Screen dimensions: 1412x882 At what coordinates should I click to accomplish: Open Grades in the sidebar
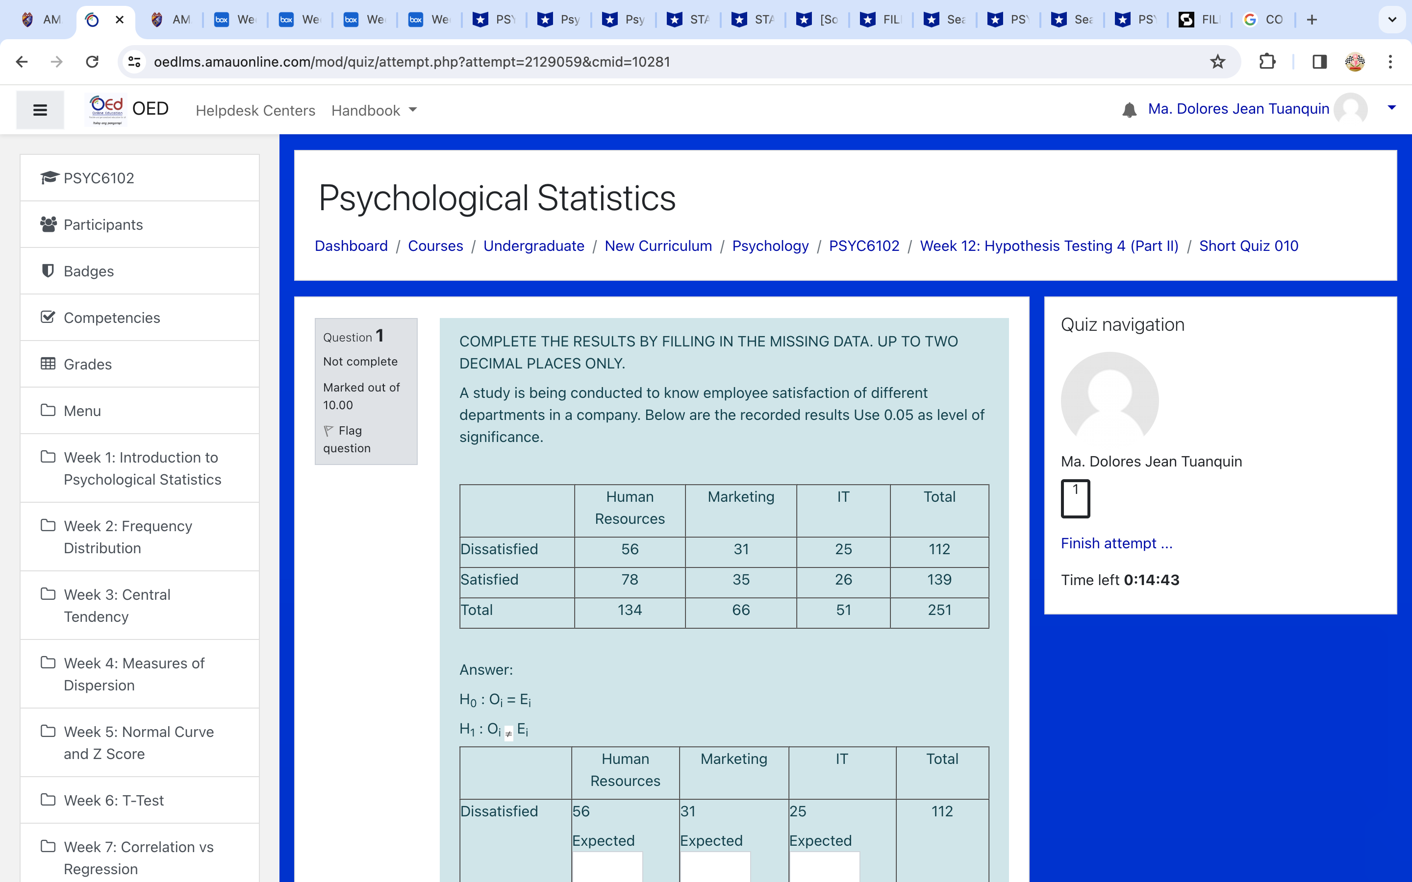tap(88, 364)
